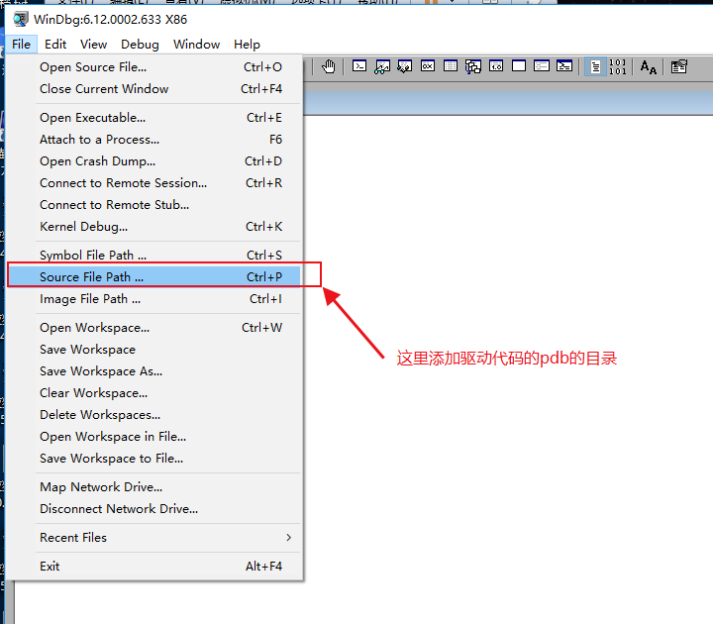Open the Help menu
This screenshot has height=624, width=713.
pos(247,45)
